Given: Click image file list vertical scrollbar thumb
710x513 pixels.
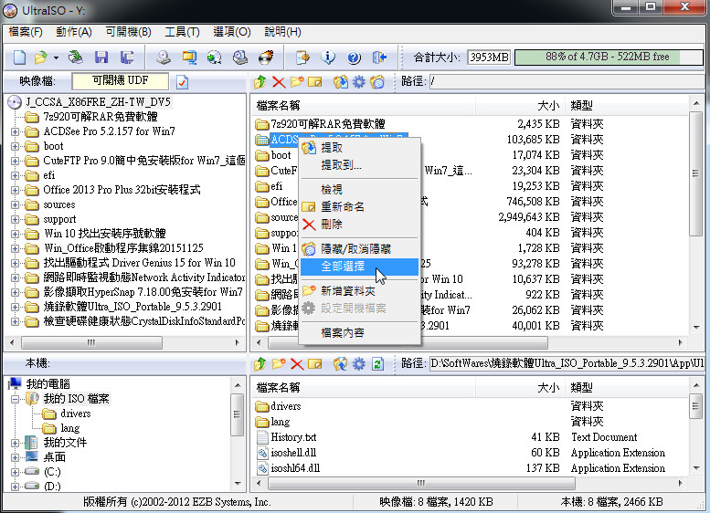Looking at the screenshot, I should pyautogui.click(x=695, y=174).
